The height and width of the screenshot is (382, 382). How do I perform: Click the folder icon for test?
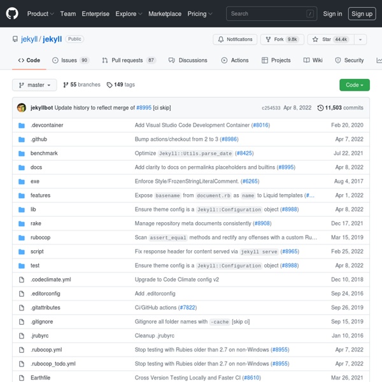(22, 265)
